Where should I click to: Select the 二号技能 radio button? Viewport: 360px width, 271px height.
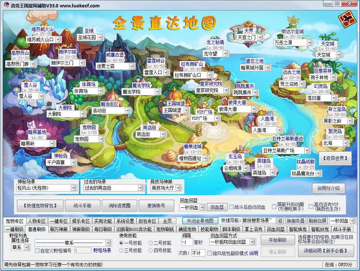pos(150,243)
